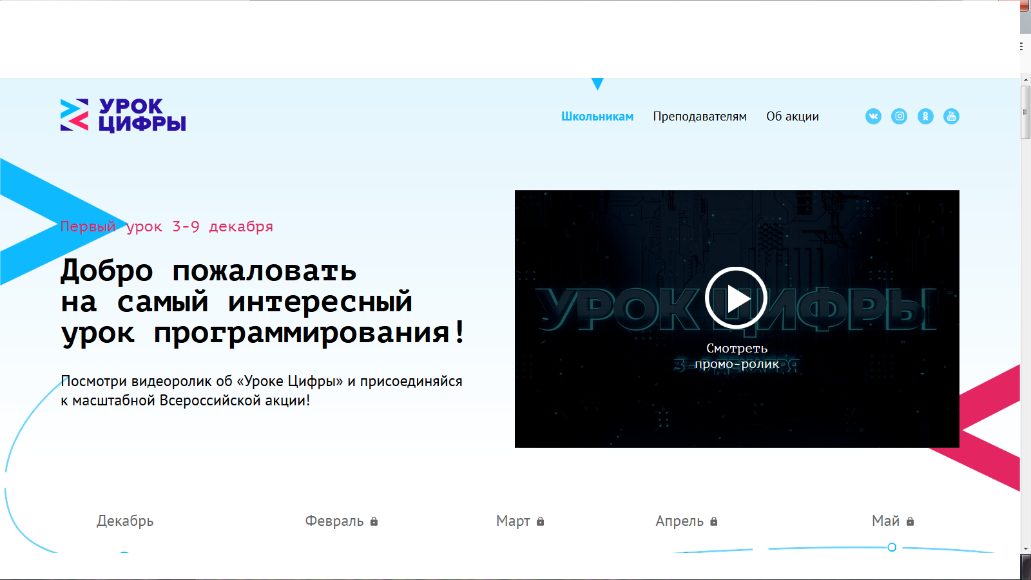Open the Instagram social icon

click(899, 117)
